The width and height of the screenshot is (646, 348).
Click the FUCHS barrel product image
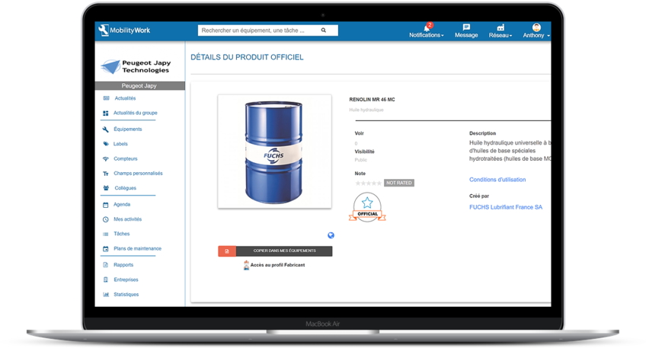[x=274, y=152]
